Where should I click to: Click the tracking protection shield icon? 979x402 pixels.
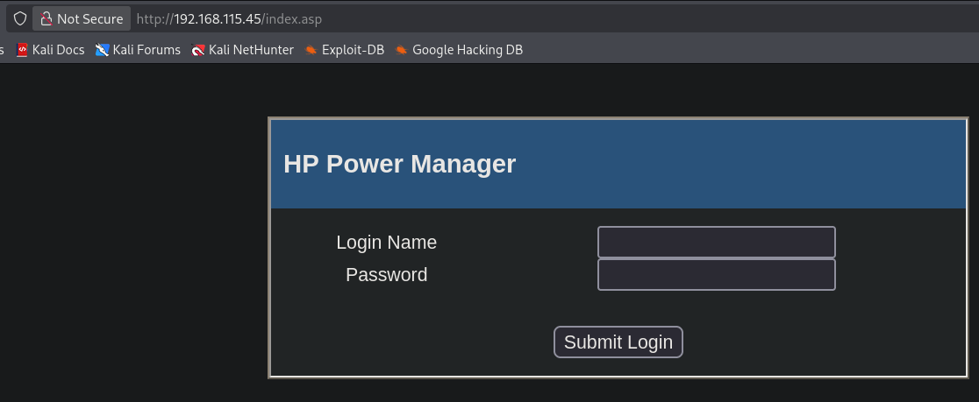point(19,18)
